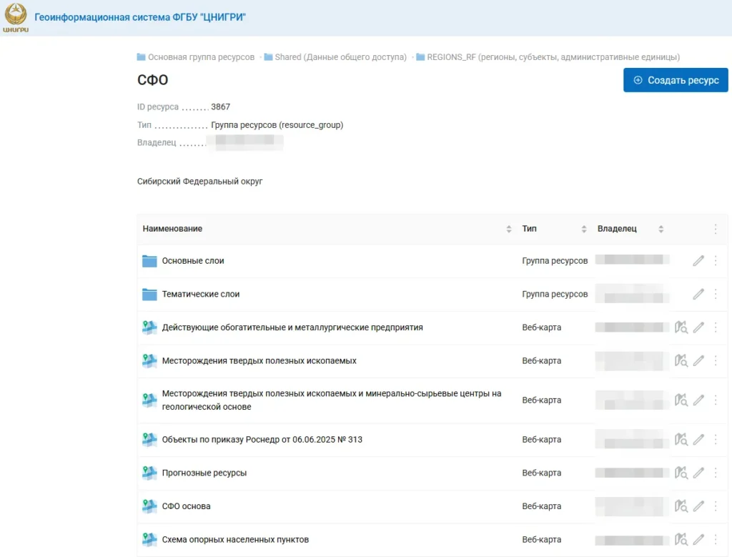Sort the table by Владелец column
Image resolution: width=732 pixels, height=557 pixels.
point(661,229)
